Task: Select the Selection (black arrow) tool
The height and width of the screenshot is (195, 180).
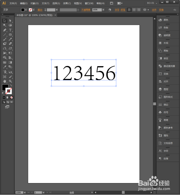Action: (5, 21)
